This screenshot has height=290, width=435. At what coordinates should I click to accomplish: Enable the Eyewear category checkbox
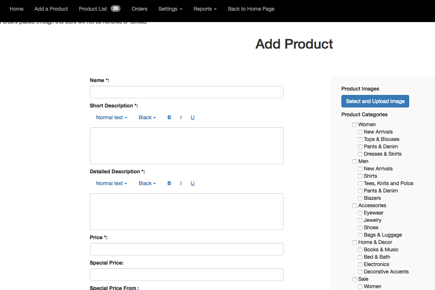click(360, 213)
